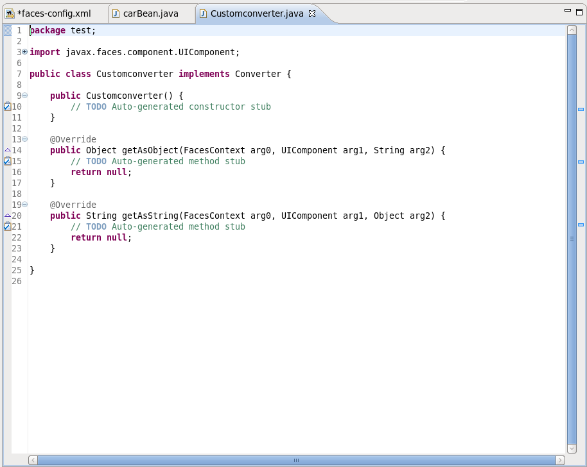Collapse the getAsString method at line 19

click(24, 205)
